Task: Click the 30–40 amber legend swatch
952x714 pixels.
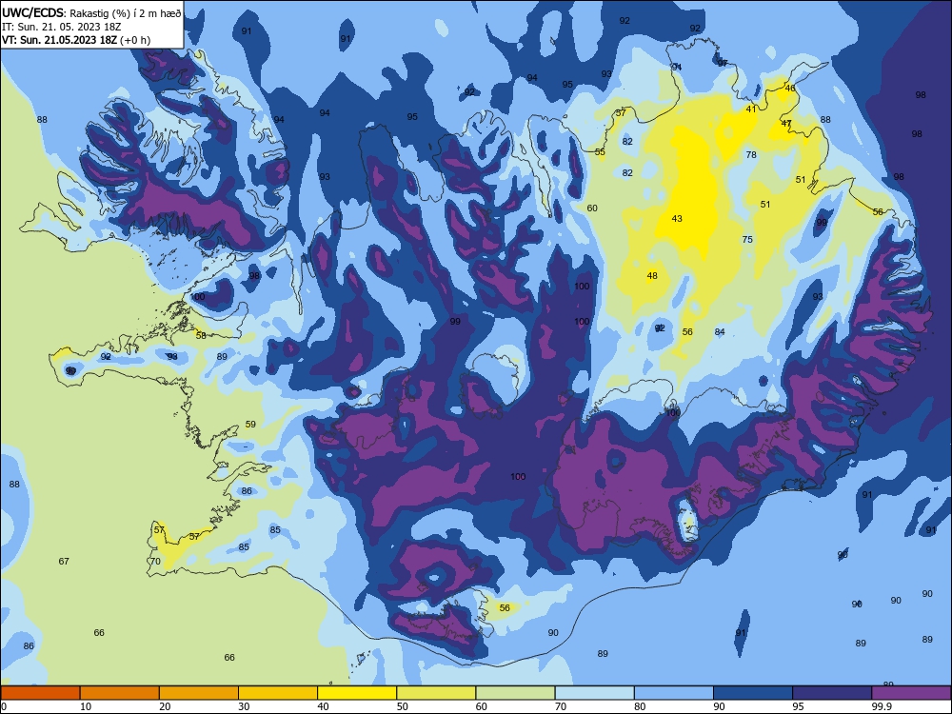Action: (278, 693)
